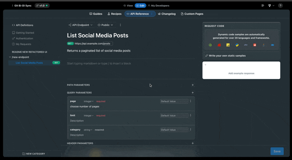Open integer type dropdown for page
Image resolution: width=292 pixels, height=160 pixels.
click(88, 101)
